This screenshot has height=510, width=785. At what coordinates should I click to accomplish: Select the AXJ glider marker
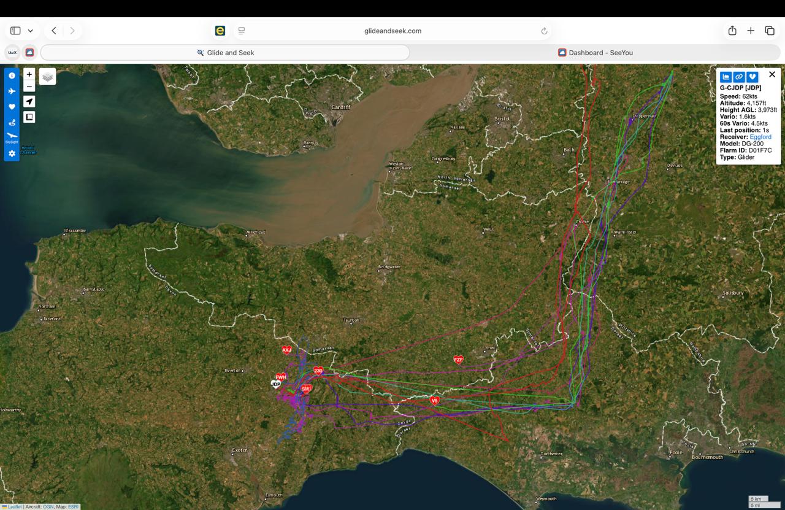click(286, 350)
